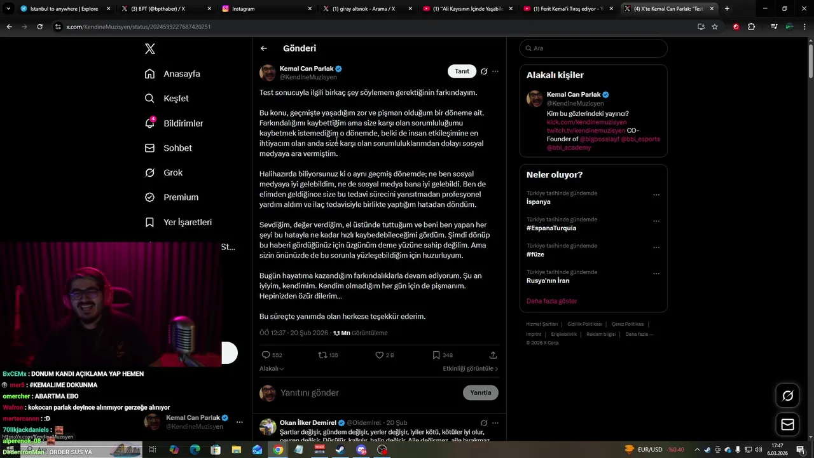Open Yer İşaretleri bookmarks

point(178,222)
